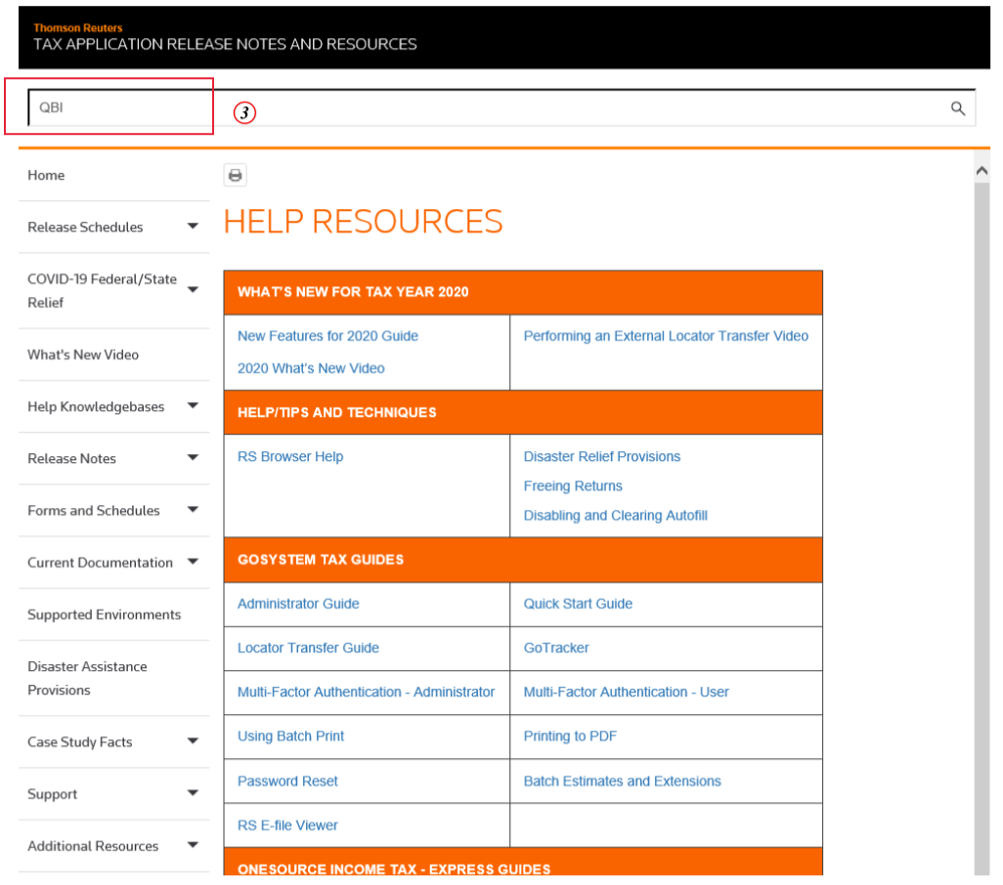Viewport: 1003px width, 885px height.
Task: Select COVID-19 Federal/State Relief sidebar label
Action: [102, 291]
